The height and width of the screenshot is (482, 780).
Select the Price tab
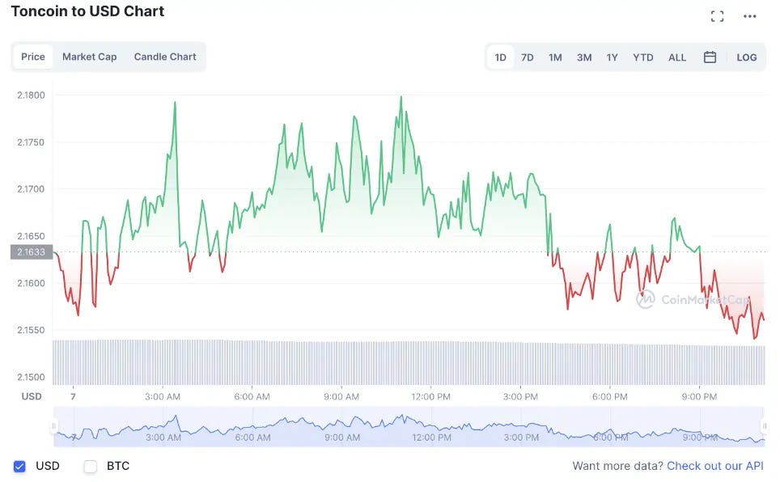33,57
